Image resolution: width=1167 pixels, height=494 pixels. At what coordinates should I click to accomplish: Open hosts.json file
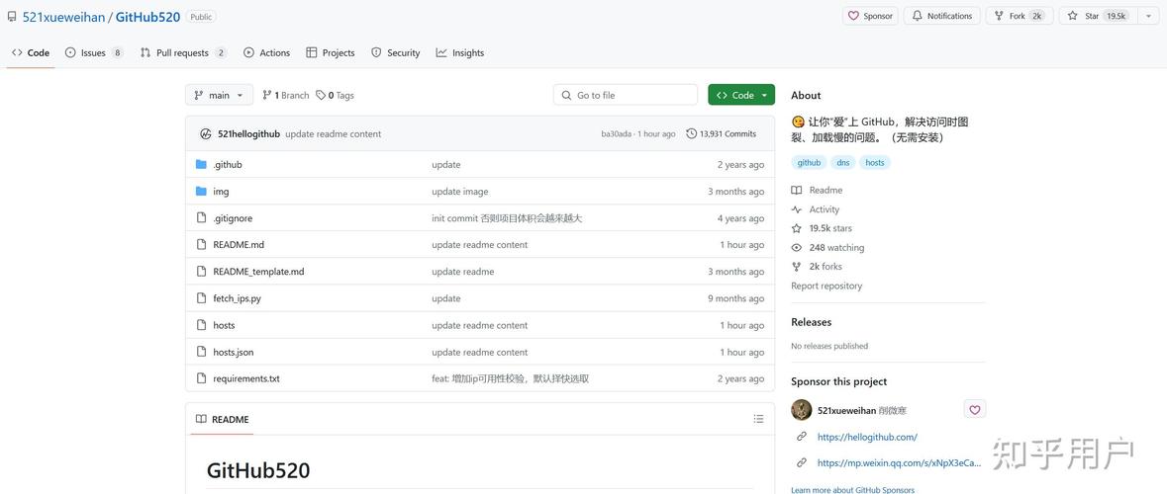pos(233,352)
